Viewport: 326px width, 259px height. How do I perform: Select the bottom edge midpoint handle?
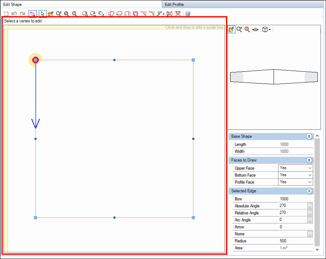[114, 217]
